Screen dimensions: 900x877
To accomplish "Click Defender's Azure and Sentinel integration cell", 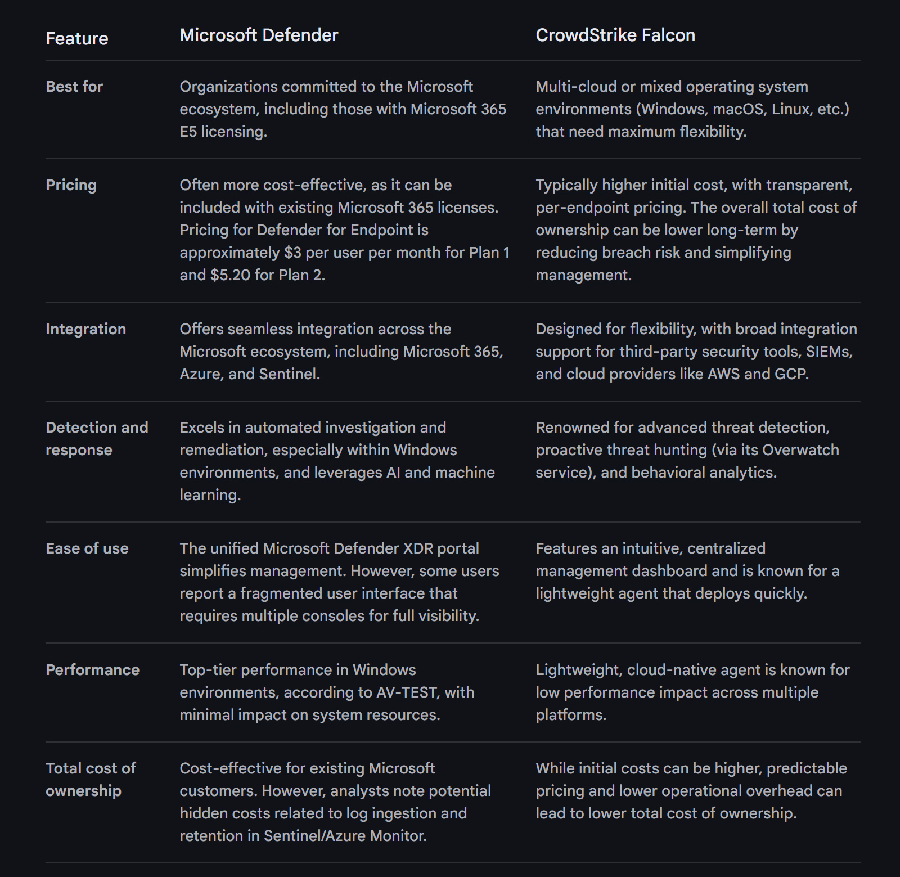I will coord(341,352).
